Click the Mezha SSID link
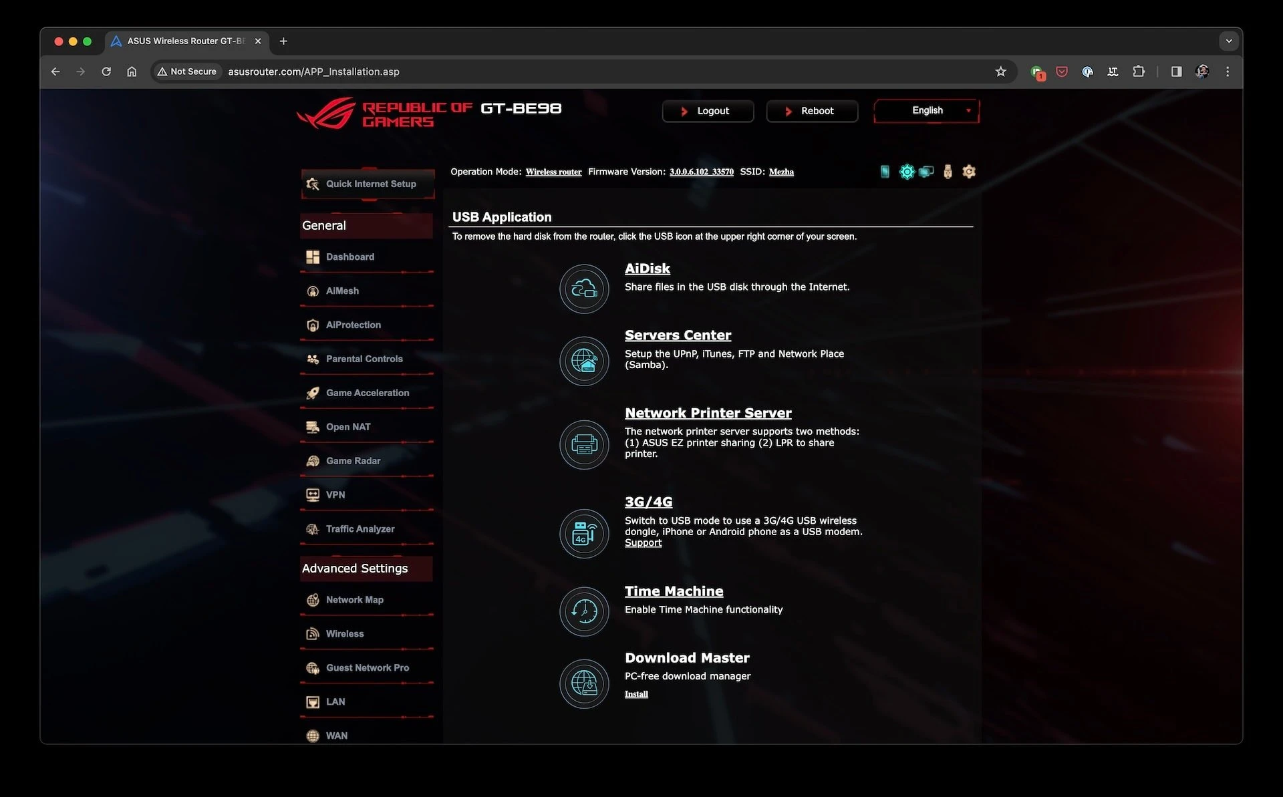The height and width of the screenshot is (797, 1283). [781, 172]
